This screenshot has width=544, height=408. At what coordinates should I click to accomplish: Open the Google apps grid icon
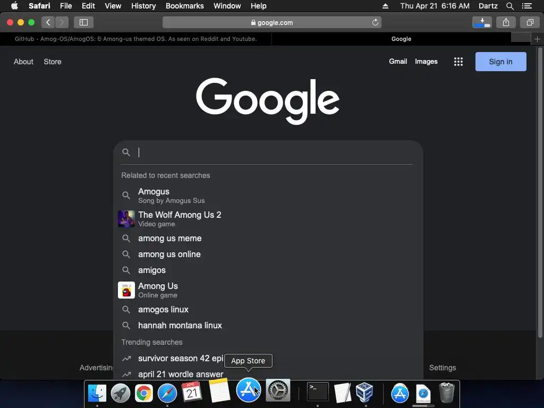[x=458, y=62]
